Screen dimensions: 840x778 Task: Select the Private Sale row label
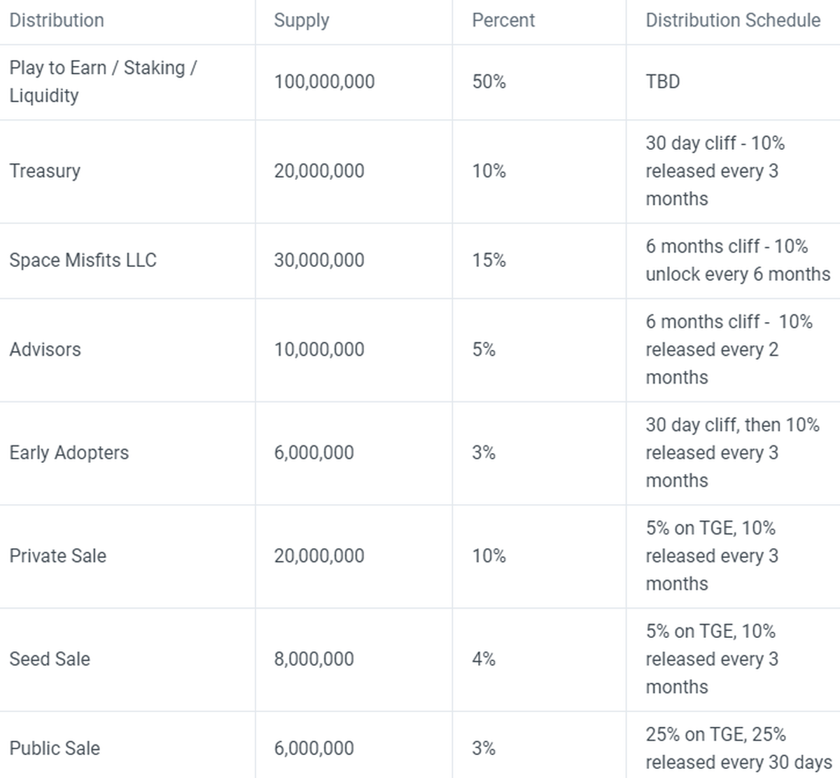pyautogui.click(x=57, y=556)
